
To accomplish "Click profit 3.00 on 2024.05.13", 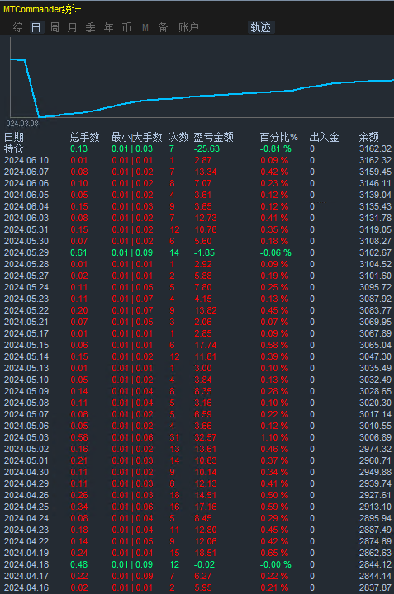I will pos(203,368).
